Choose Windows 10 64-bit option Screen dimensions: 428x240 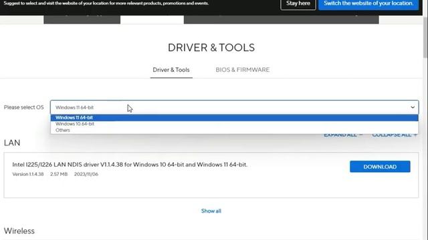point(234,124)
